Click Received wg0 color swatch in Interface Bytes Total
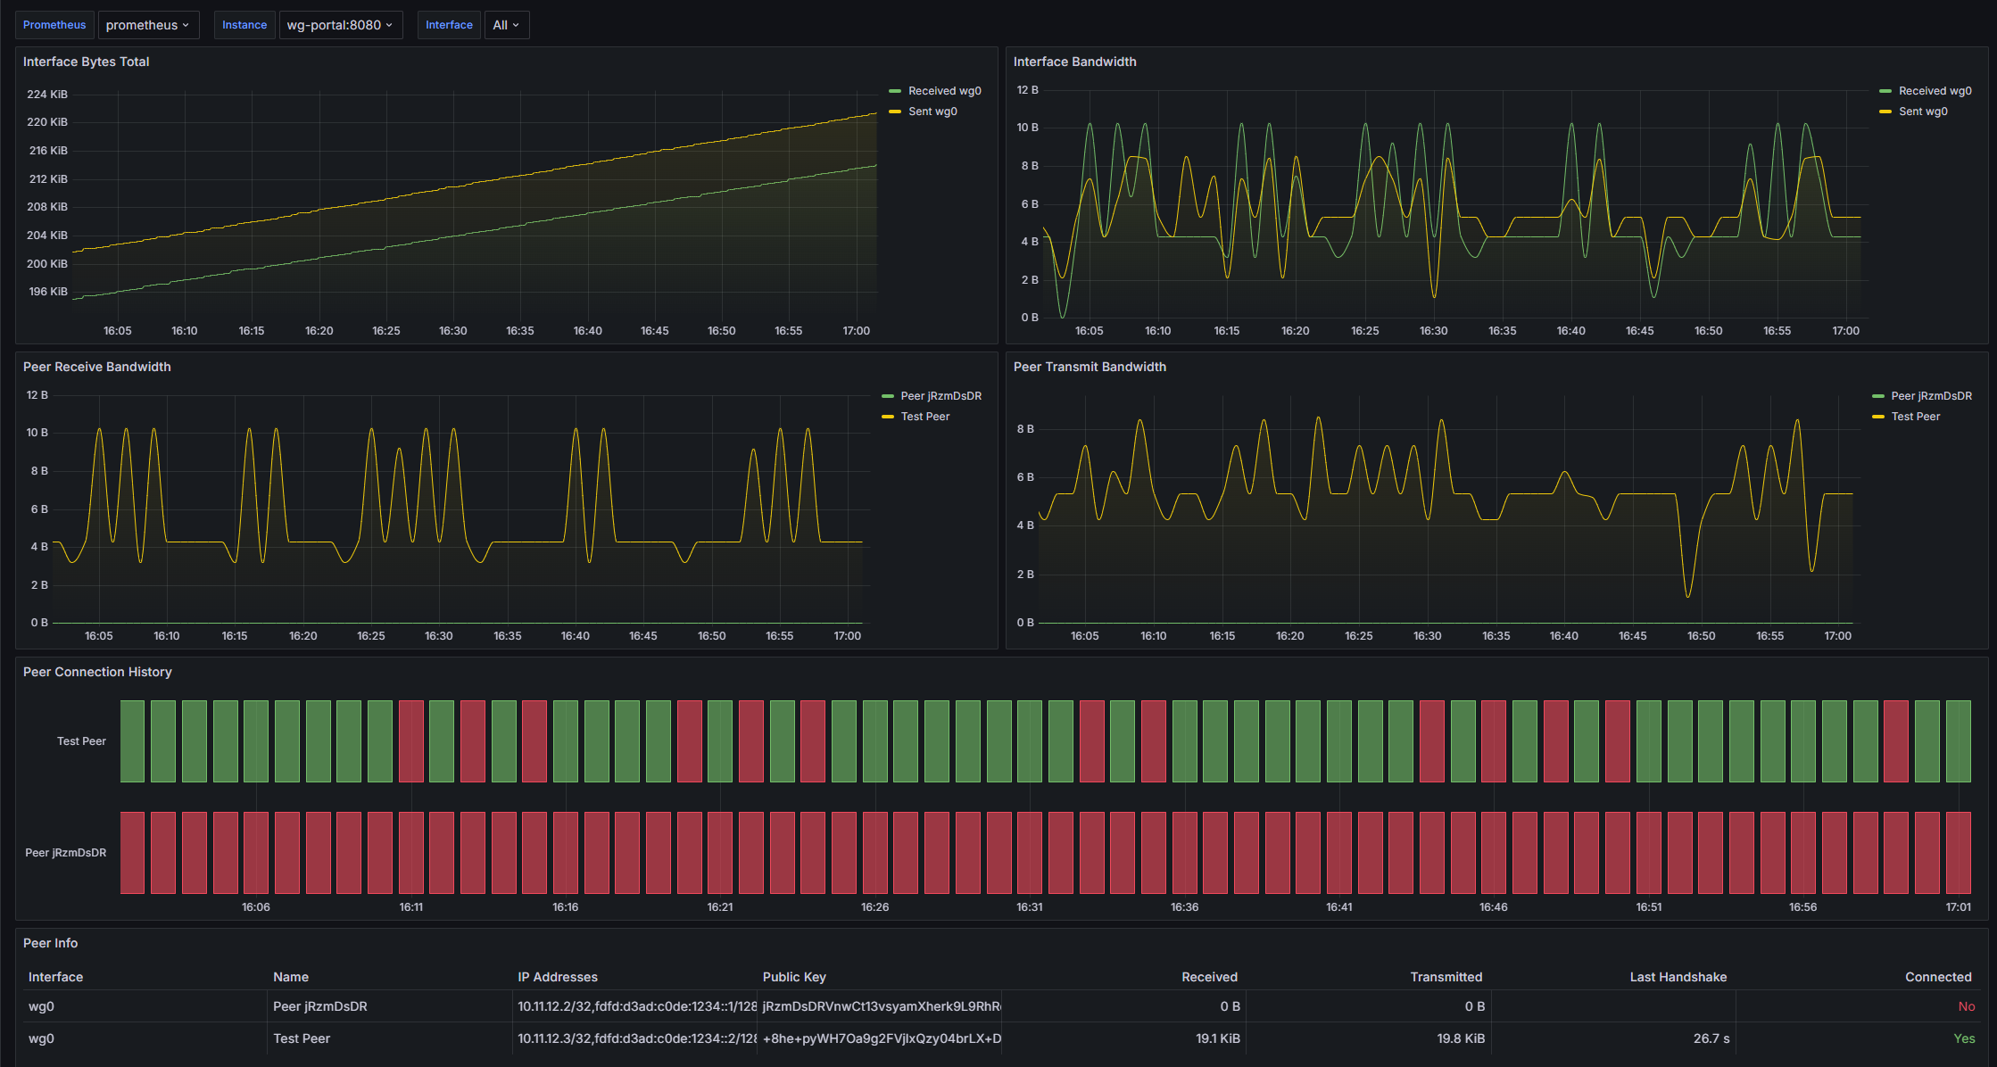This screenshot has height=1067, width=1997. click(x=895, y=91)
